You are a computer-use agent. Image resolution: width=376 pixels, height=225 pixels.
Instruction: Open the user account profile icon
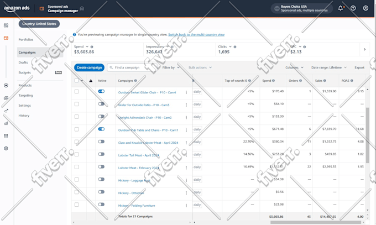[x=365, y=8]
